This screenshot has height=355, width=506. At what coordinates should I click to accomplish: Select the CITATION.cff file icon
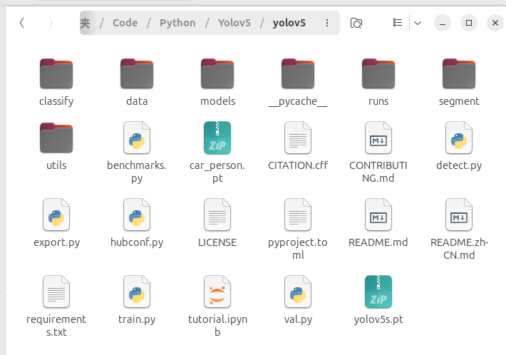(x=298, y=138)
